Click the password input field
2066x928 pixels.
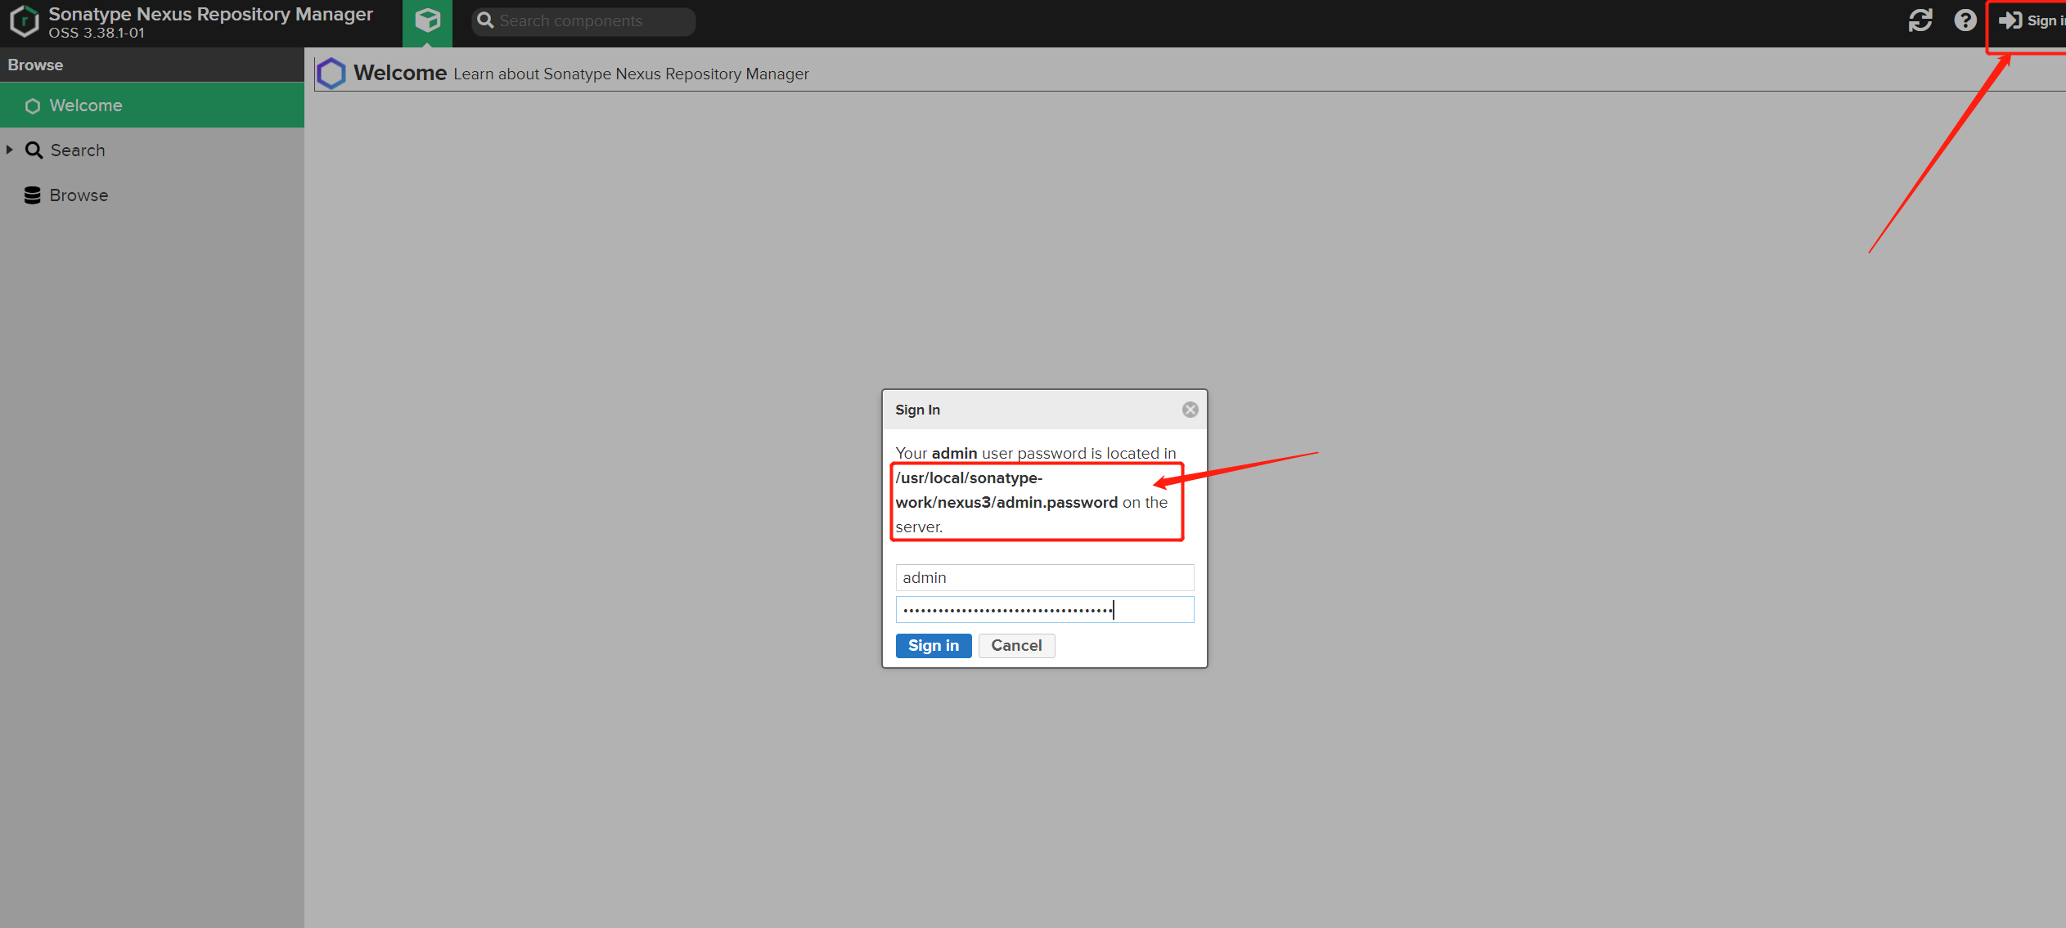[x=1045, y=609]
